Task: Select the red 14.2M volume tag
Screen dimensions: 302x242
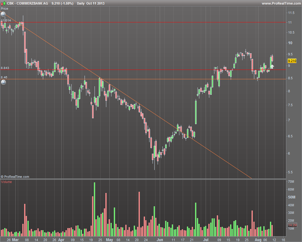Action: tap(292, 225)
